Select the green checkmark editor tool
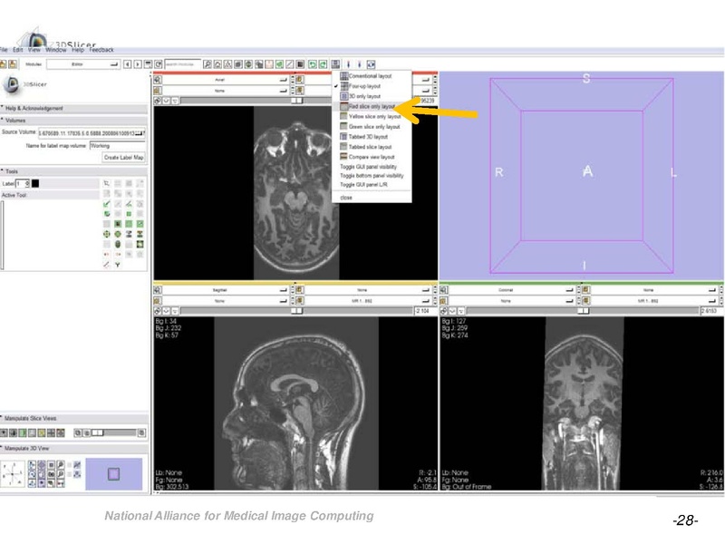This screenshot has height=544, width=725. click(107, 204)
